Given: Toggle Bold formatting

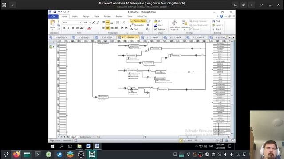Looking at the screenshot, I should 64,28.
